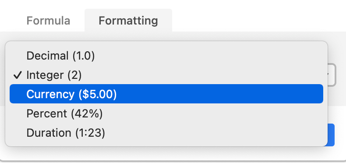
Task: Choose Decimal (1.0) number format
Action: [166, 56]
